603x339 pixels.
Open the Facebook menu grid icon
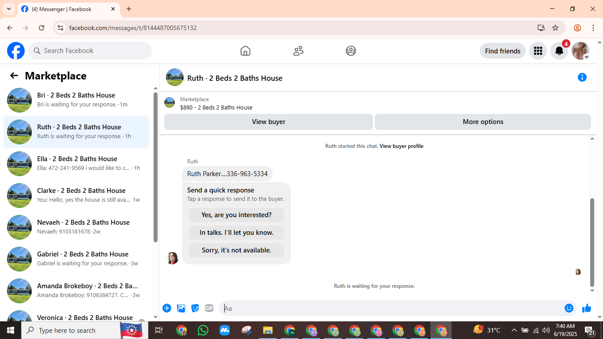tap(538, 51)
